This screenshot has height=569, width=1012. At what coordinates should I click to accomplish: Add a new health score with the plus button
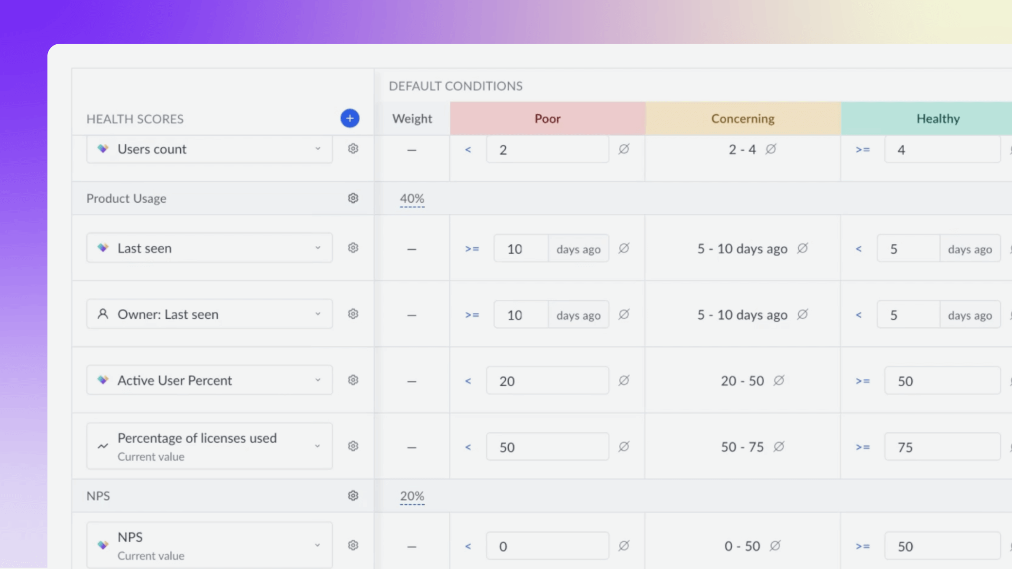[349, 118]
